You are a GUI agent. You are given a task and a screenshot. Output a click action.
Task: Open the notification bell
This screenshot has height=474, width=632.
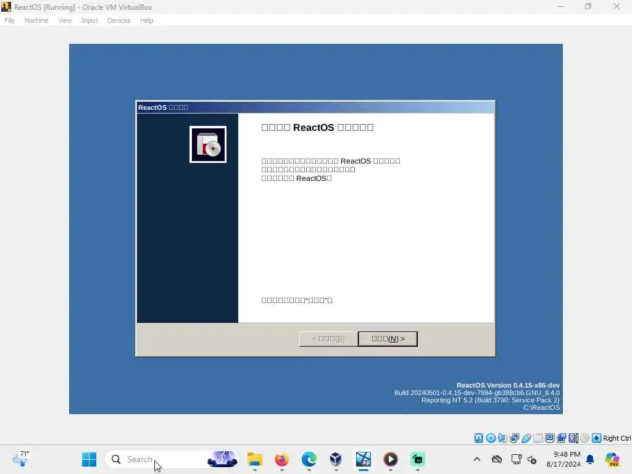click(x=590, y=459)
